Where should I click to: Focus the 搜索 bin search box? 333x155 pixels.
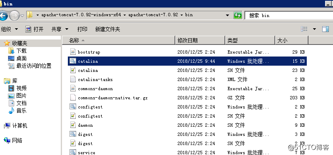289,15
